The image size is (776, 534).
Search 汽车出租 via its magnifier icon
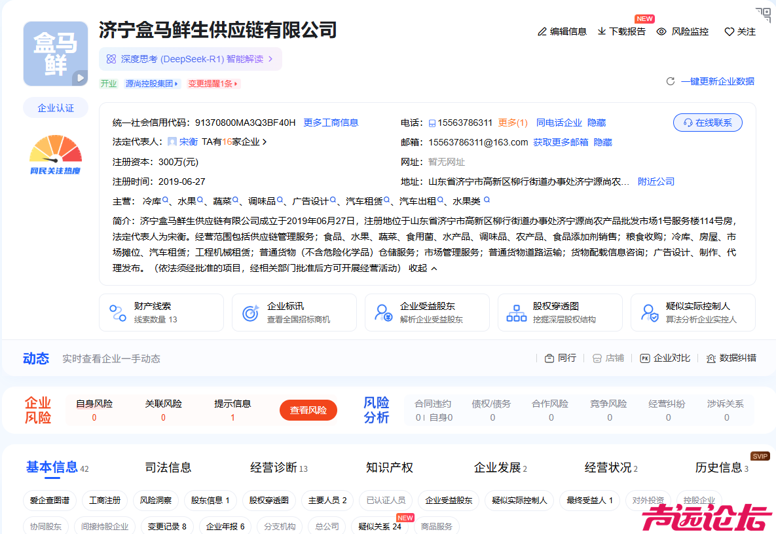click(441, 200)
